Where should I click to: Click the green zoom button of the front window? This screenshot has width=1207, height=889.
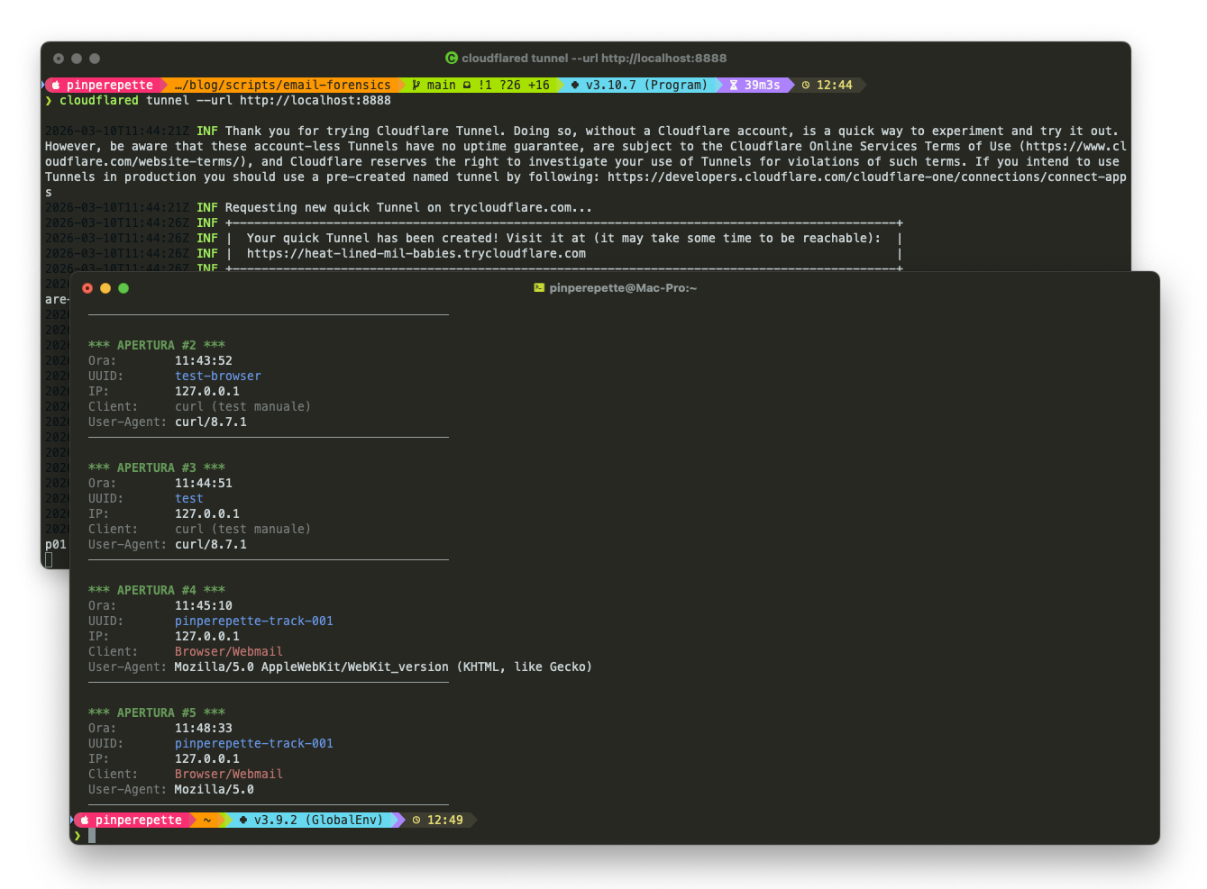pyautogui.click(x=123, y=288)
